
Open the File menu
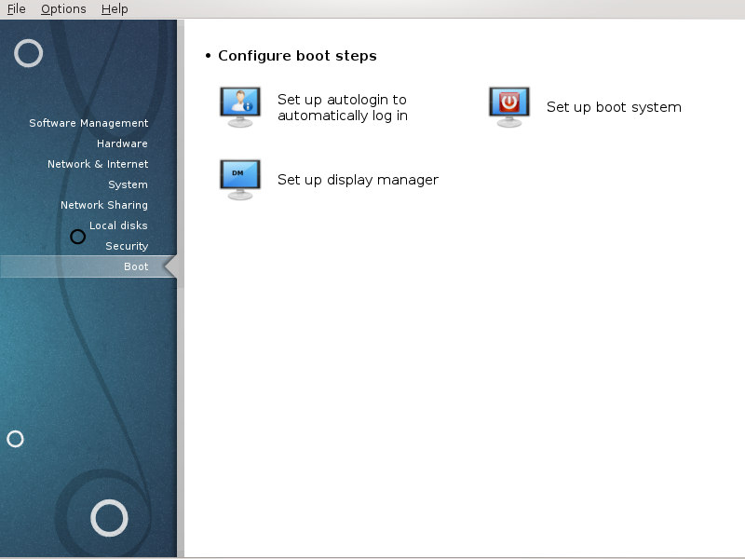17,9
